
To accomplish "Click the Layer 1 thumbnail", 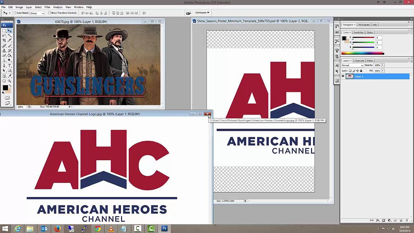I will [350, 76].
